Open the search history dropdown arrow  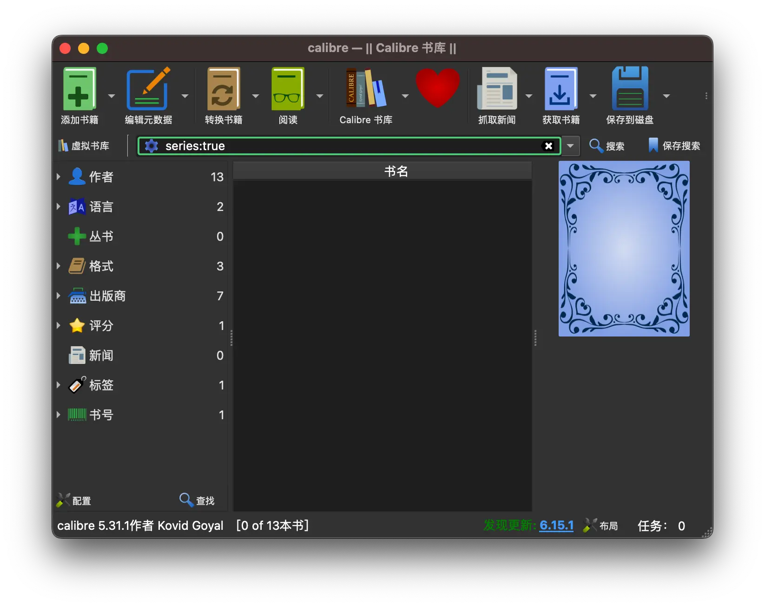(570, 146)
